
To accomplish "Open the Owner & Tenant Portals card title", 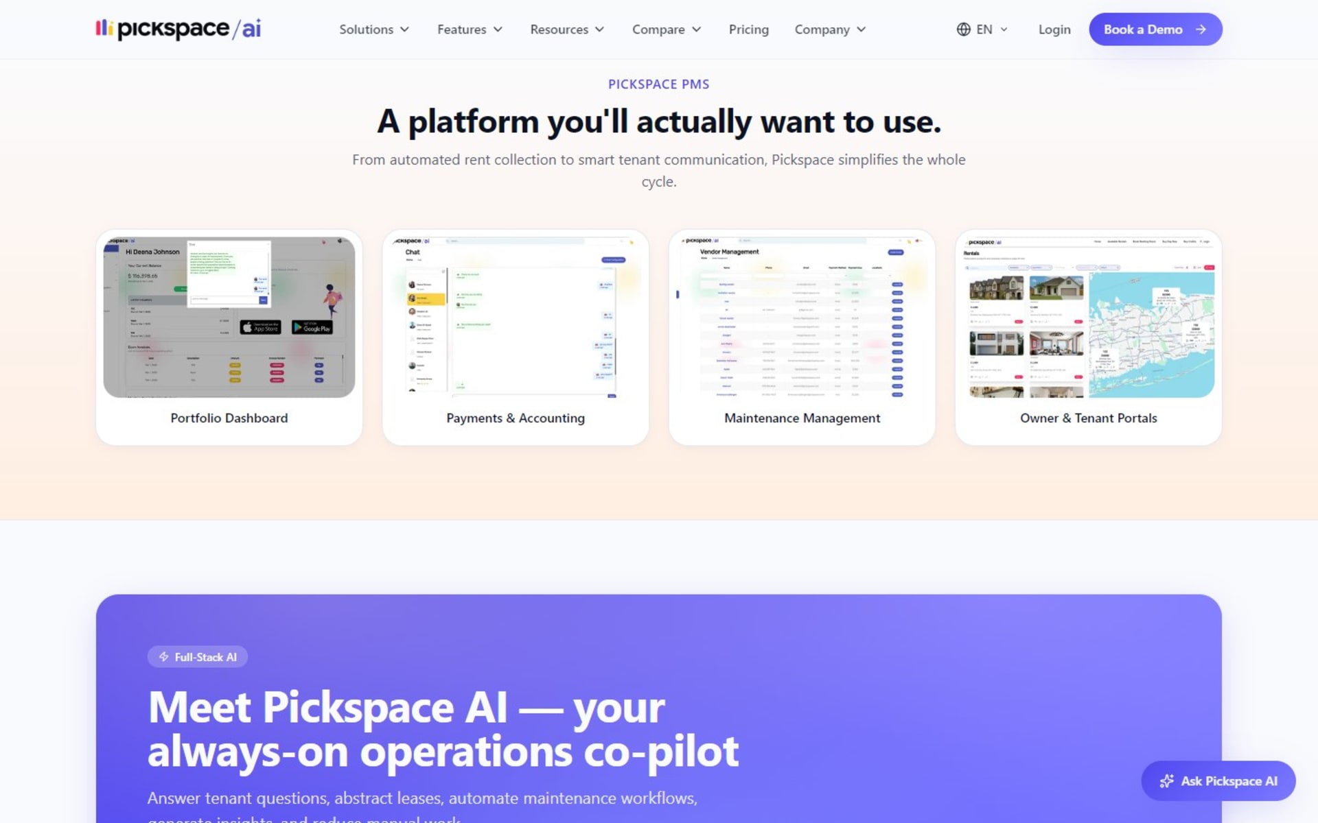I will 1089,418.
